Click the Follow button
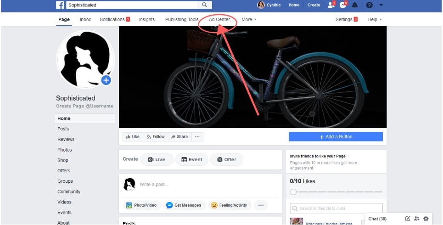This screenshot has width=443, height=225. pyautogui.click(x=156, y=136)
